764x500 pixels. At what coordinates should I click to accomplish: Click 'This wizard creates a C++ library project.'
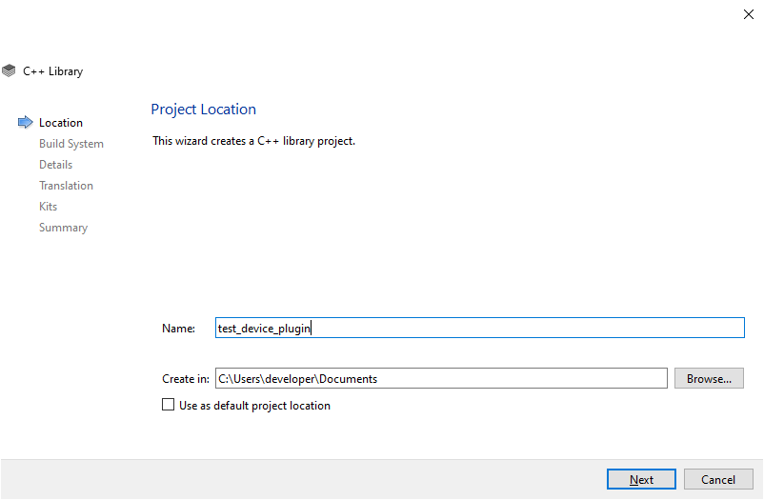pos(253,141)
